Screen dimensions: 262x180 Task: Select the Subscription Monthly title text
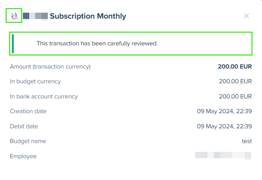tap(88, 16)
